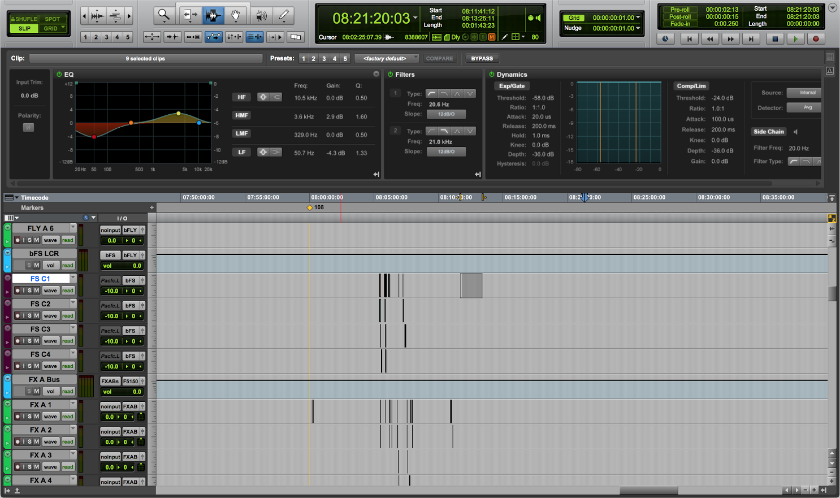Click the Side Chain button
This screenshot has width=840, height=498.
point(768,132)
